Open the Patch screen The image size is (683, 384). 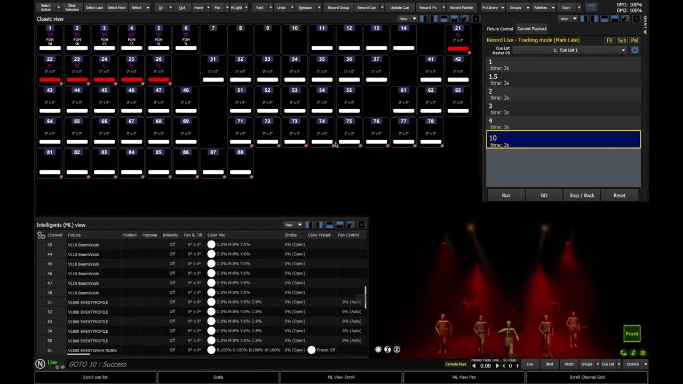(569, 364)
